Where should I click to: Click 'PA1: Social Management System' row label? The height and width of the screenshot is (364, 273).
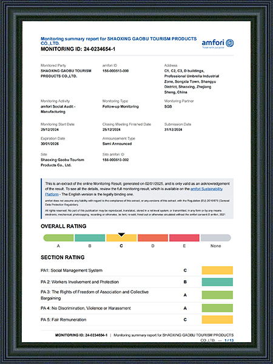click(x=72, y=270)
